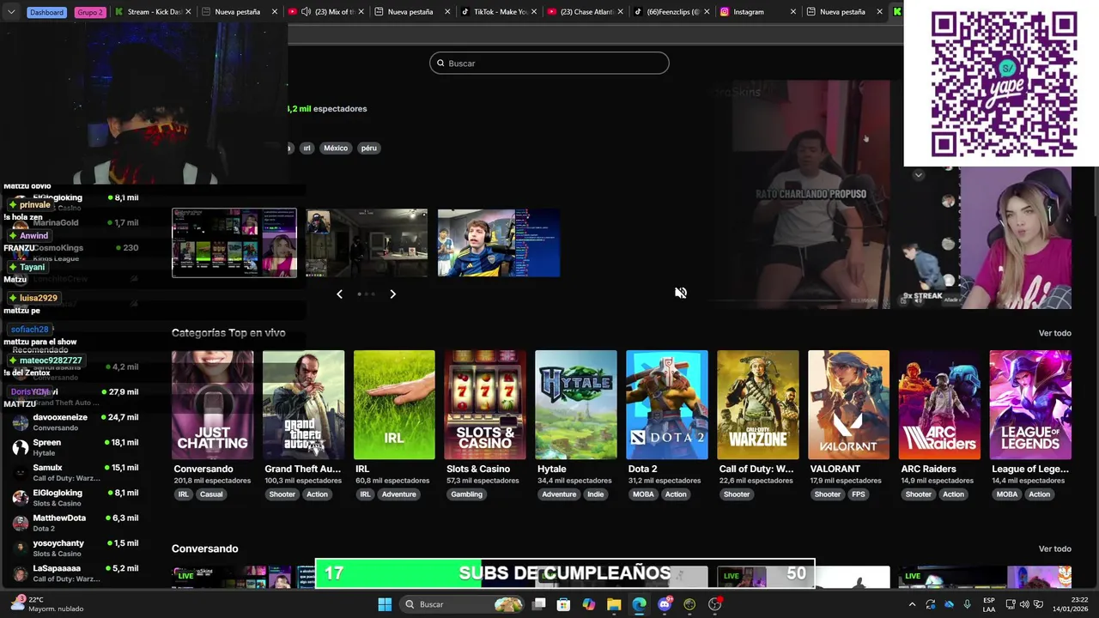Click the magnifier icon in Kick search bar
The height and width of the screenshot is (618, 1099).
(x=440, y=64)
